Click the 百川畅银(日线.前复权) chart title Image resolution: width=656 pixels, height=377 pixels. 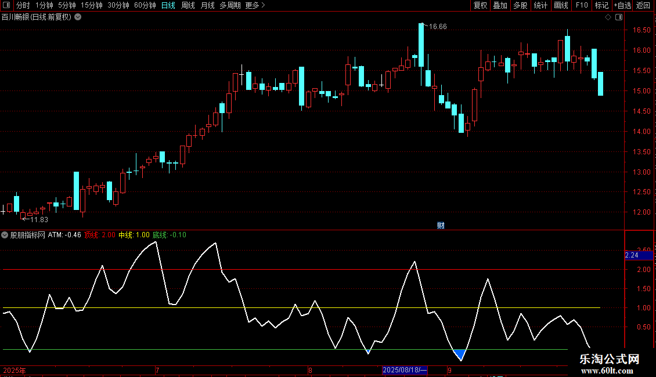coord(37,17)
